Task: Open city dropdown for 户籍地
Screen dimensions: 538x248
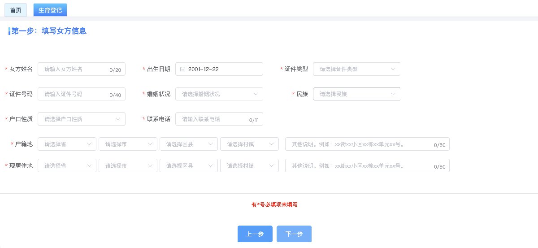Action: [128, 144]
